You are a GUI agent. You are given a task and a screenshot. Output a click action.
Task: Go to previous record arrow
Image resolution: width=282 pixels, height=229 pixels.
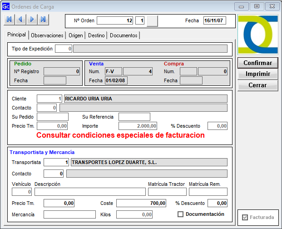(20, 20)
